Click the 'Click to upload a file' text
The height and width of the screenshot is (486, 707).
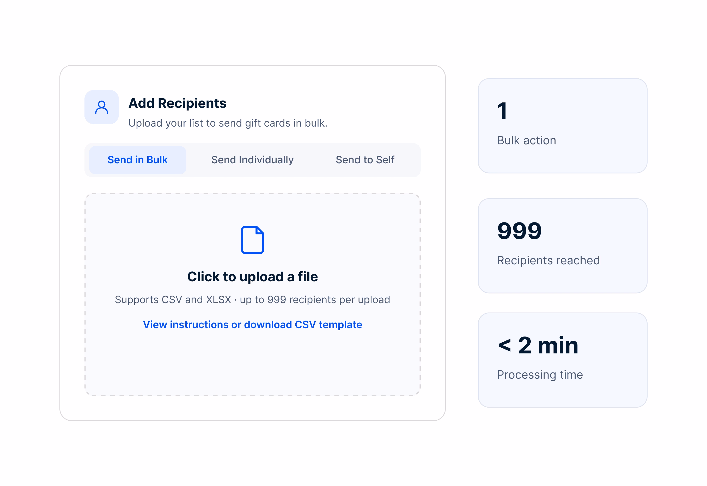tap(252, 277)
